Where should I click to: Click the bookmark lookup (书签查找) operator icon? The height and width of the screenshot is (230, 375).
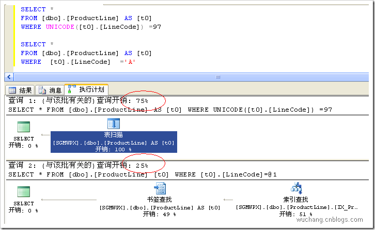tap(159, 188)
